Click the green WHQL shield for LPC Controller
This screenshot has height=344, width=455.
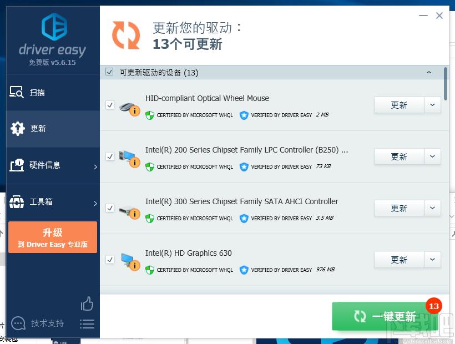point(150,167)
